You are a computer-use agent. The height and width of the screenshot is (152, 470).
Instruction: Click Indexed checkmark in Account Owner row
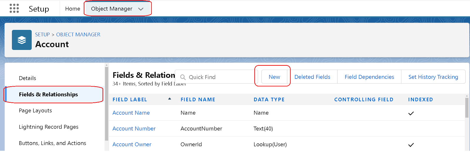coord(411,145)
